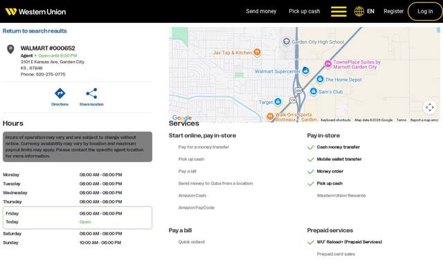The height and width of the screenshot is (277, 443).
Task: Click the Walmart Supercenter map marker
Action: 305,71
